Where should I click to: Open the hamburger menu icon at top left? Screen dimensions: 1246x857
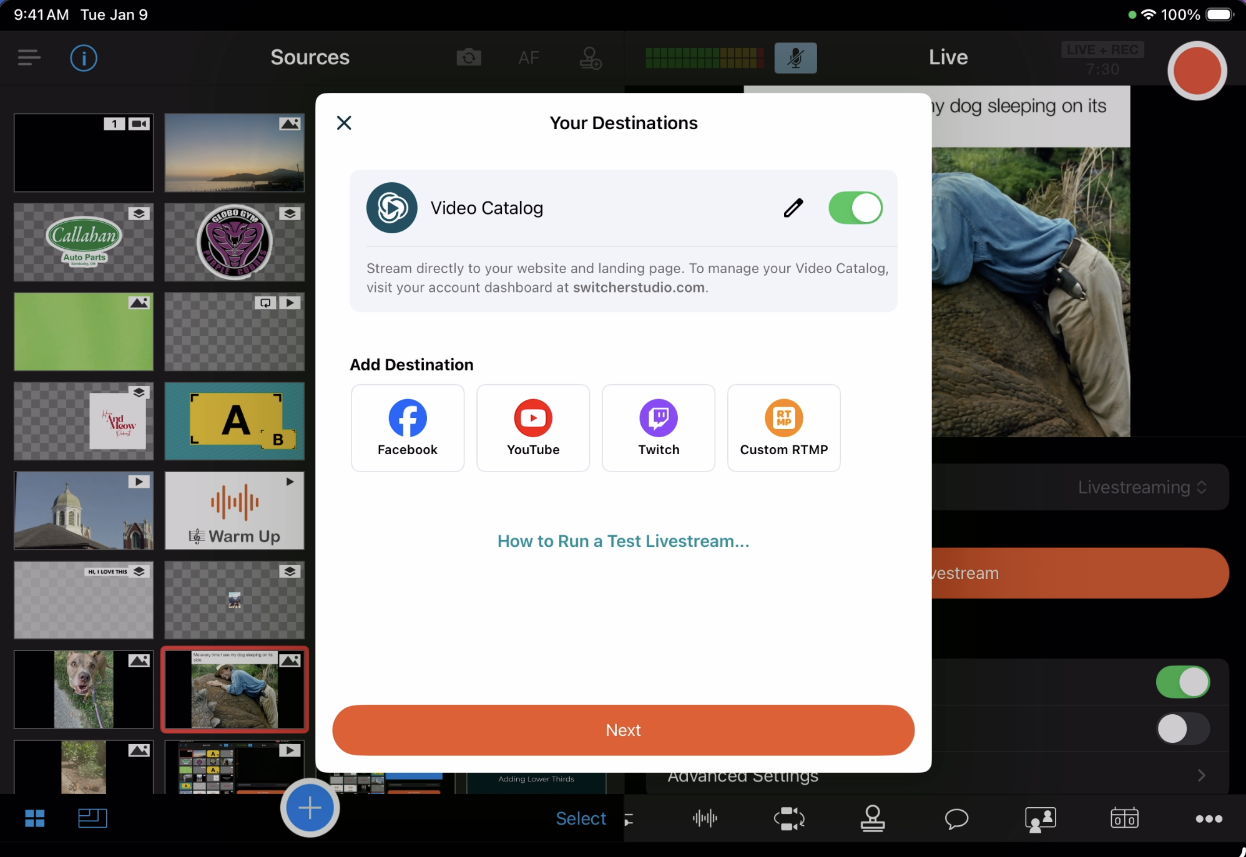click(29, 58)
